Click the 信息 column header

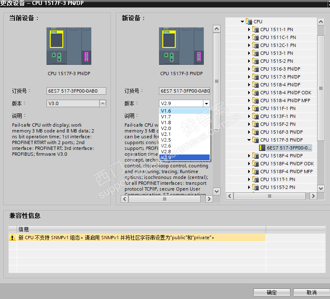pyautogui.click(x=141, y=229)
